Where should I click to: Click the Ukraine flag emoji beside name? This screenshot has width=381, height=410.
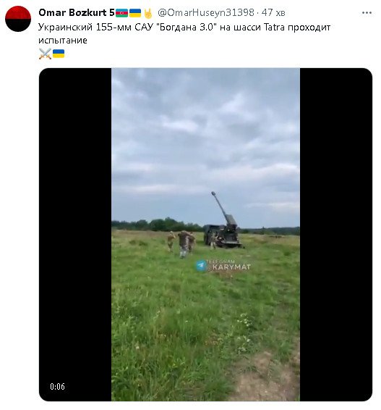[x=135, y=12]
